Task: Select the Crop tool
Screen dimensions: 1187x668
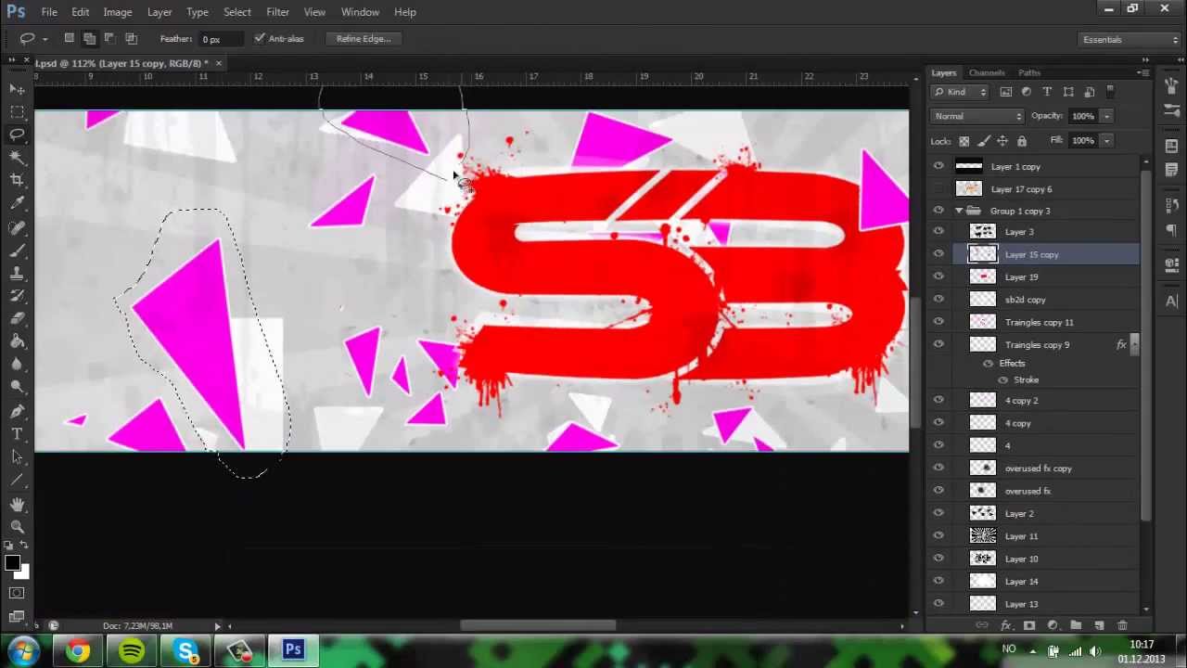Action: [x=17, y=180]
